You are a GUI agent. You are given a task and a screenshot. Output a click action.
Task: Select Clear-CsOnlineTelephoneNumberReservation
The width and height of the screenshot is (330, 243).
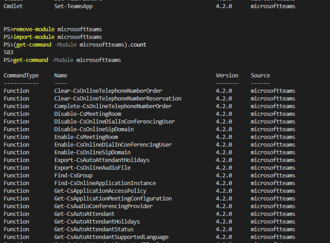[118, 99]
